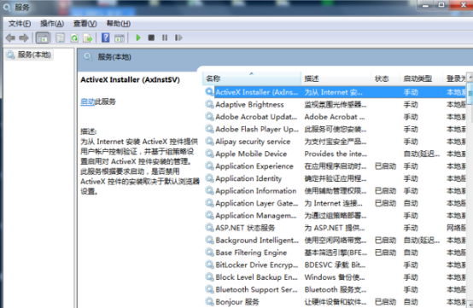Select the Application Identity service
473x308 pixels.
(336, 178)
